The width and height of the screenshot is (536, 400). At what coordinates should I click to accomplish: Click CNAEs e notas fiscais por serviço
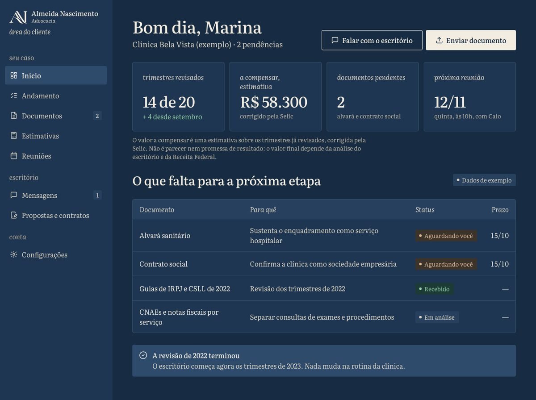179,317
